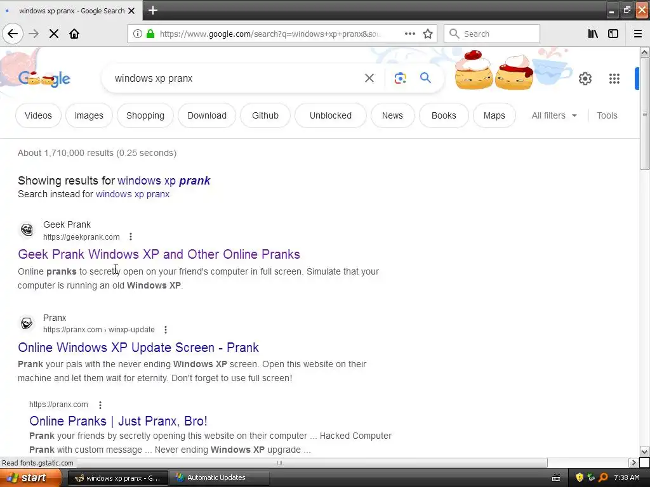
Task: Switch to Maps results
Action: [x=494, y=115]
